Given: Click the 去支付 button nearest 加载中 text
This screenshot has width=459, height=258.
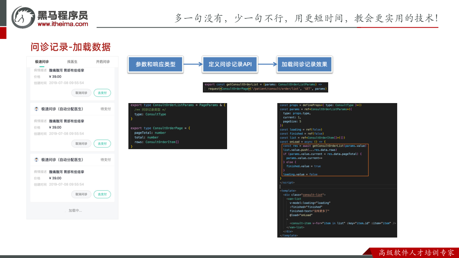Looking at the screenshot, I should (102, 194).
